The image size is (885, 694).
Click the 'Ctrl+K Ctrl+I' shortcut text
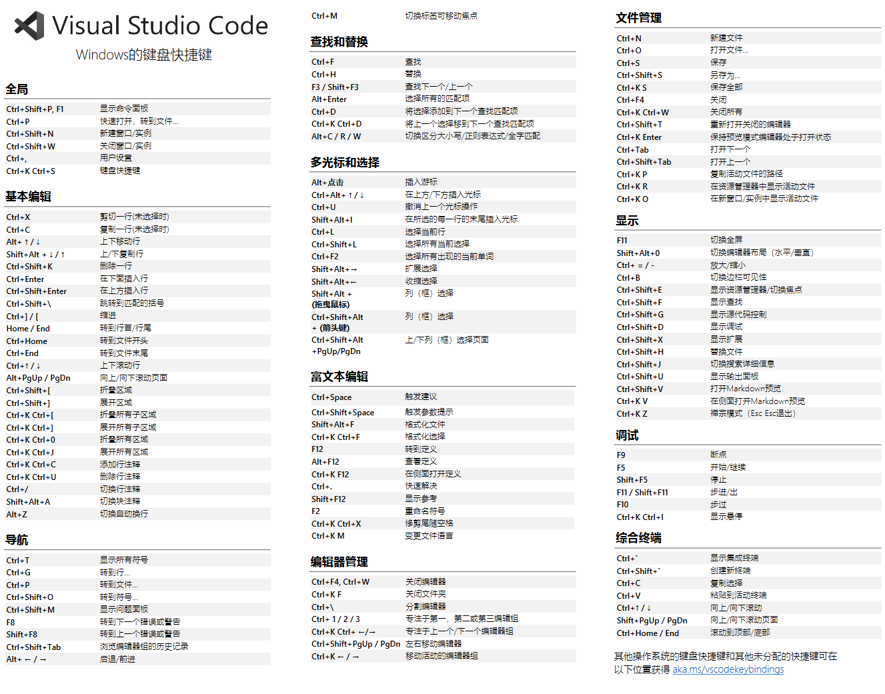(x=640, y=517)
